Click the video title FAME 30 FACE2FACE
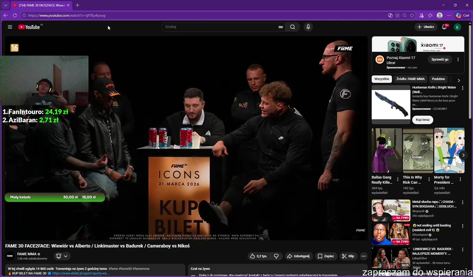Screen dimensions: 473x277 (97, 246)
